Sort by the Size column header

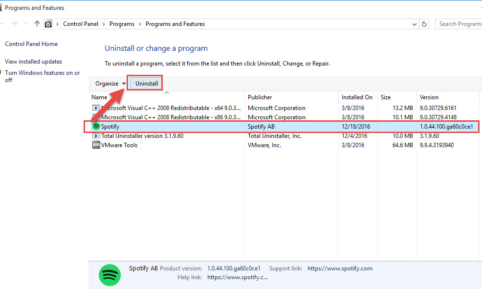(x=397, y=97)
